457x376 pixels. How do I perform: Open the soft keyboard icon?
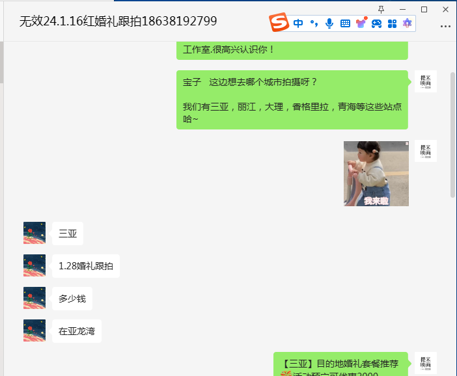coord(345,23)
